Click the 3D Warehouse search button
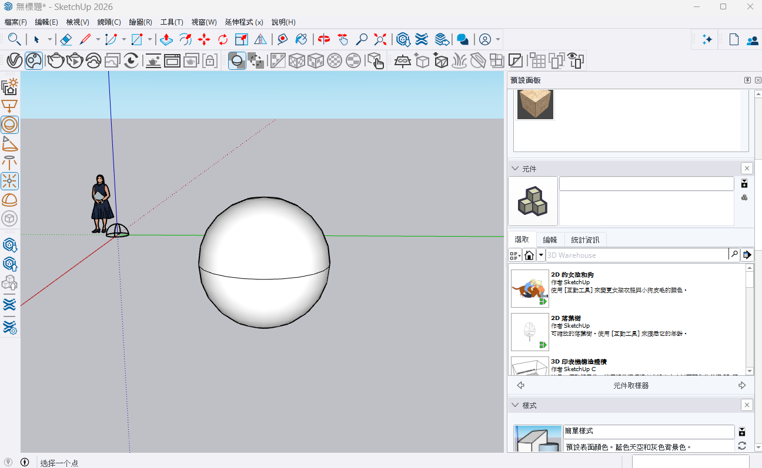The width and height of the screenshot is (762, 468). pyautogui.click(x=734, y=255)
